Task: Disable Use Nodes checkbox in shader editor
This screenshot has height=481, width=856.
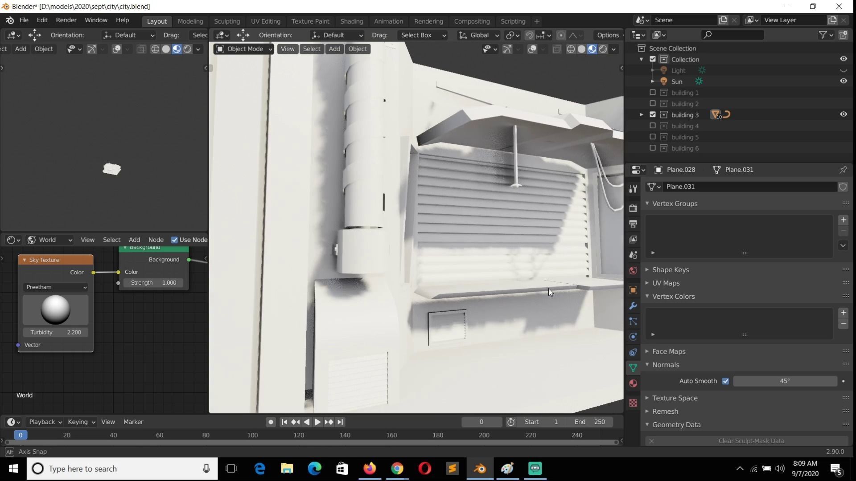Action: tap(174, 240)
